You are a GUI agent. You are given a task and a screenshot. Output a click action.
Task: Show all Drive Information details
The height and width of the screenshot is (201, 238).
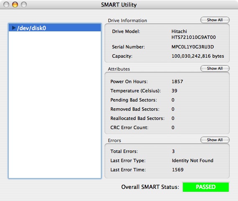click(x=215, y=20)
